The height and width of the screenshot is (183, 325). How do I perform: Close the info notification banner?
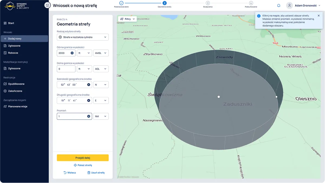(x=319, y=16)
